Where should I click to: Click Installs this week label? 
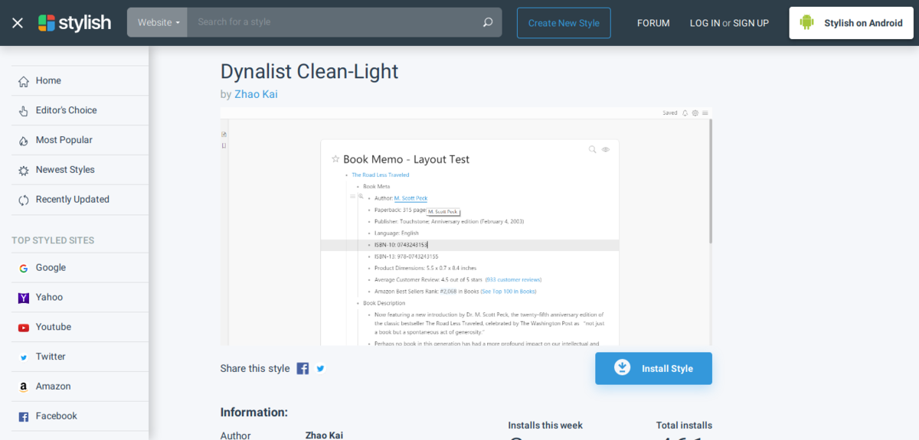[545, 425]
